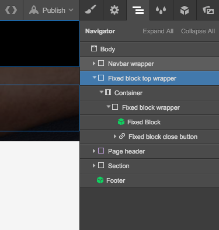
Task: Click the Navigator panel title
Action: [100, 31]
